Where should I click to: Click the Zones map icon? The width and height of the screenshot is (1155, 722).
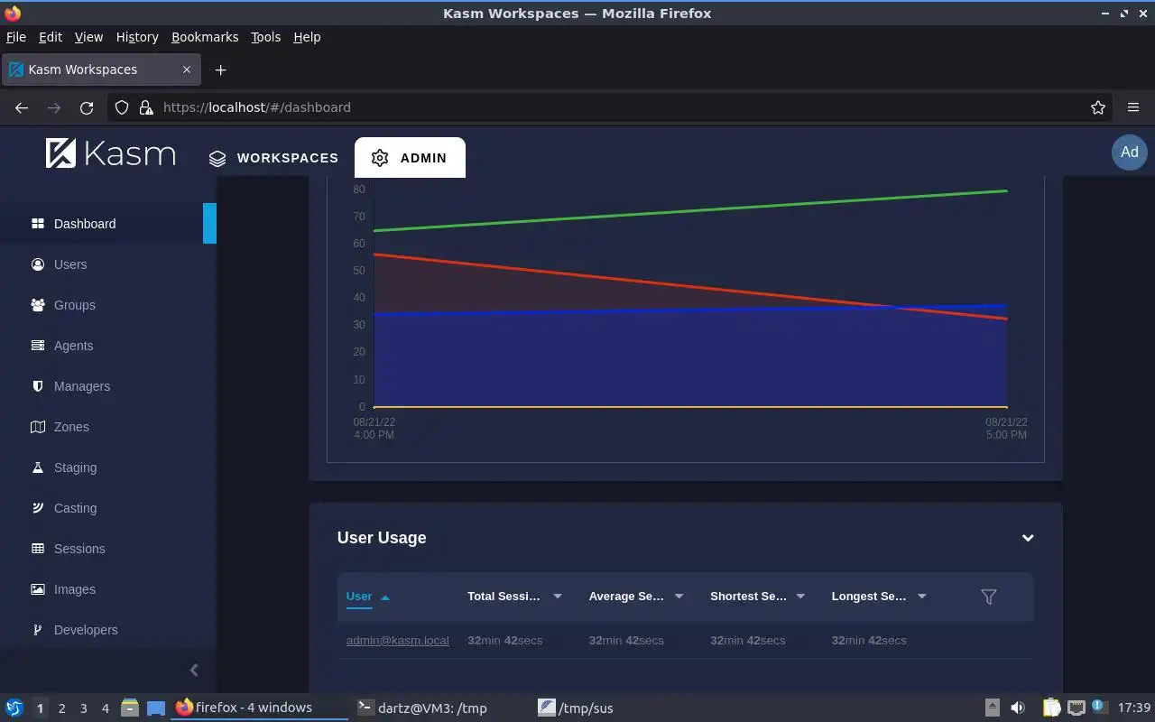click(38, 427)
